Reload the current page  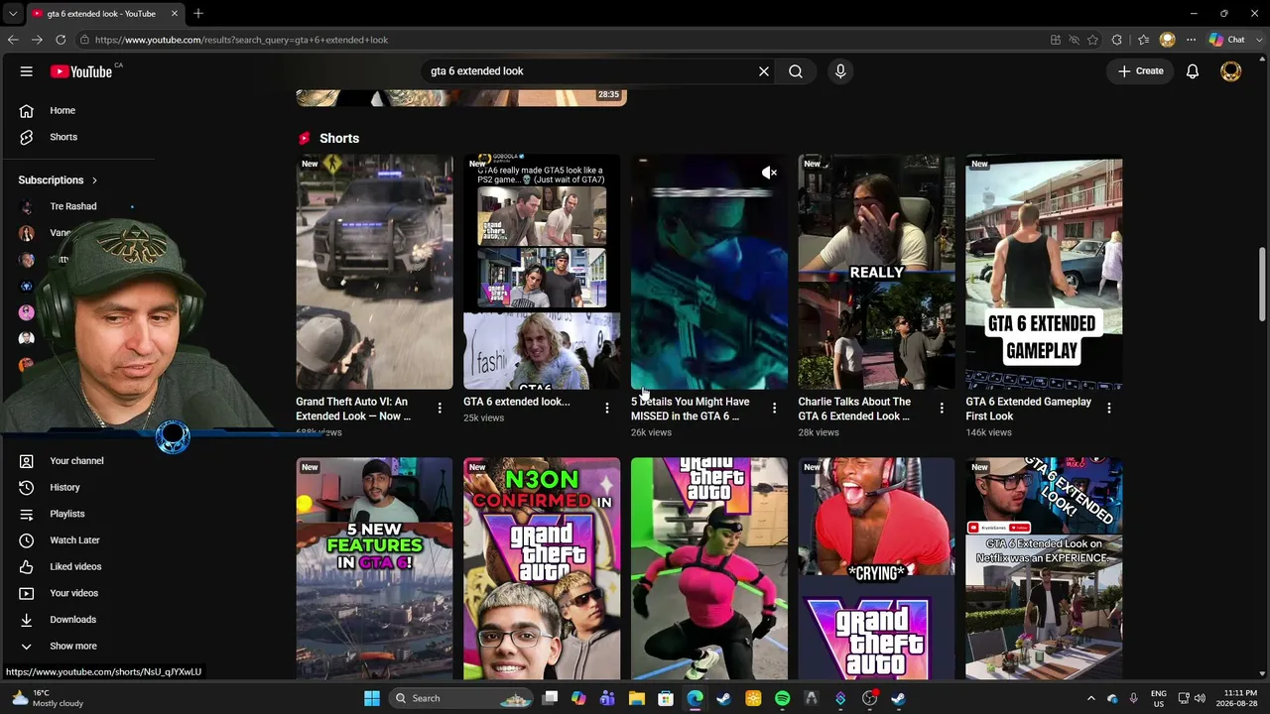coord(61,40)
